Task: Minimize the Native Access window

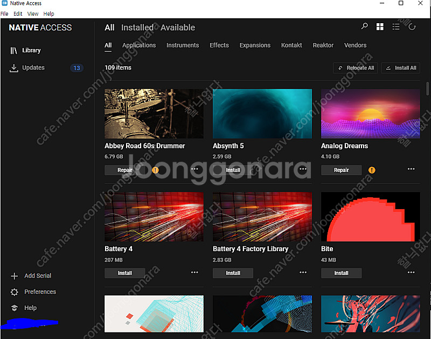Action: [x=382, y=3]
